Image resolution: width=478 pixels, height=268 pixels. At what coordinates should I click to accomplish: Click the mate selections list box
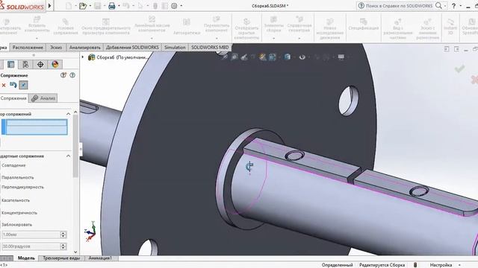pyautogui.click(x=34, y=127)
